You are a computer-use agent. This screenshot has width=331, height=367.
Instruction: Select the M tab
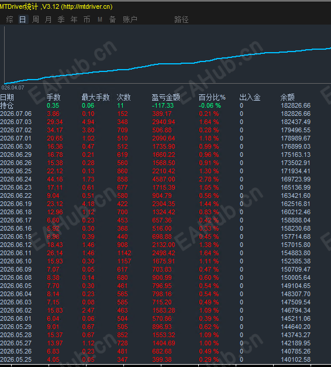(100, 19)
